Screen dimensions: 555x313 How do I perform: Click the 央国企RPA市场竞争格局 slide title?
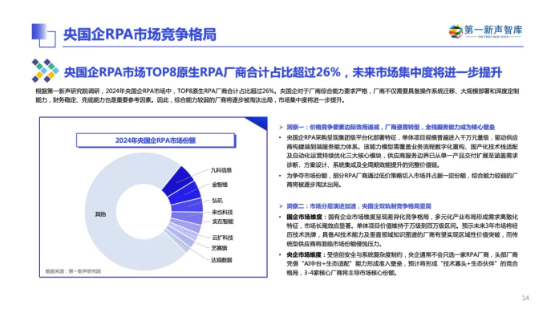[x=140, y=35]
